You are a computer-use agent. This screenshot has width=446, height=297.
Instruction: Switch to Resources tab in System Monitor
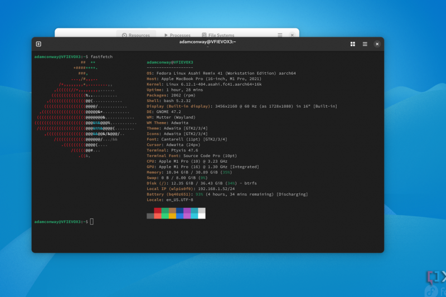coord(136,35)
